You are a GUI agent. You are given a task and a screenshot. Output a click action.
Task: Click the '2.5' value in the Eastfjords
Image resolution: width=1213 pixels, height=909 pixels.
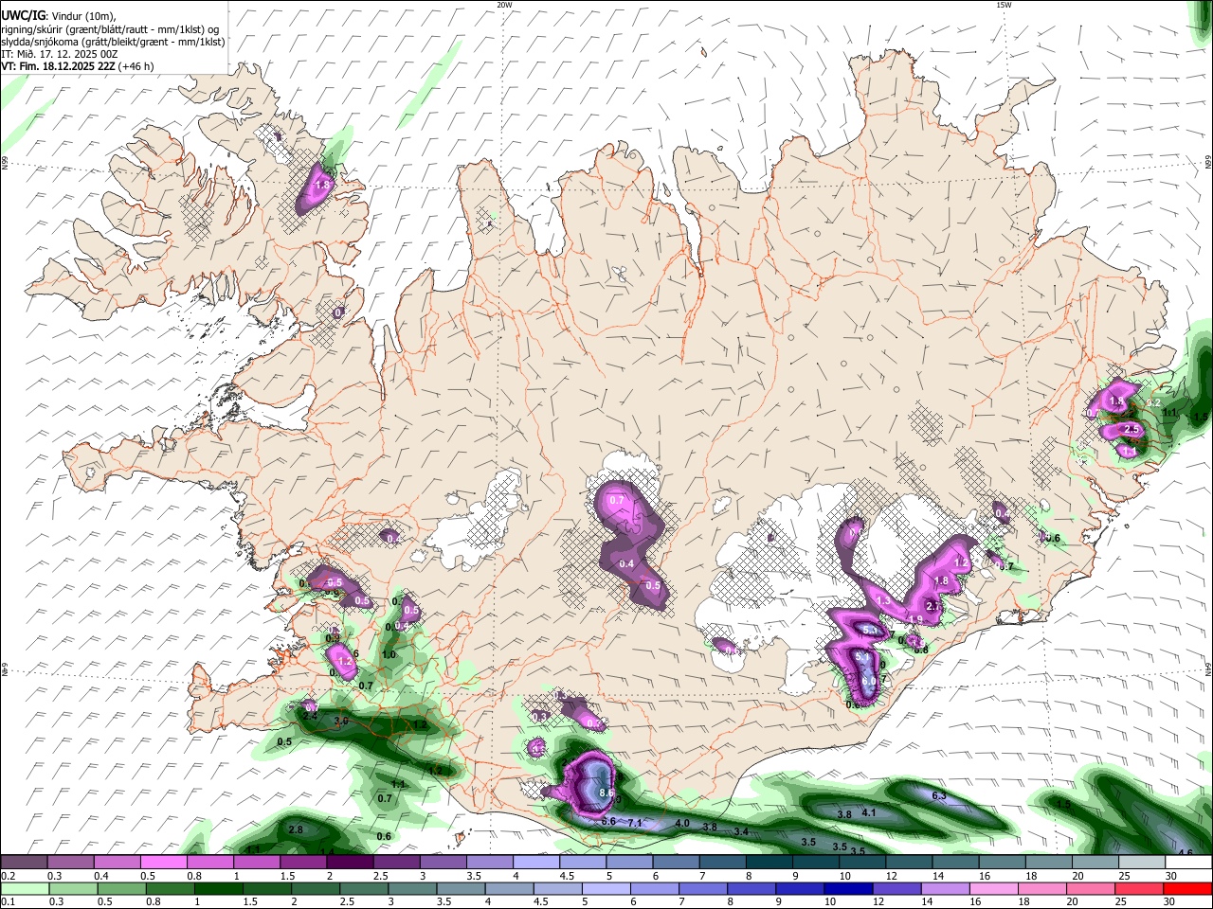tap(1131, 430)
